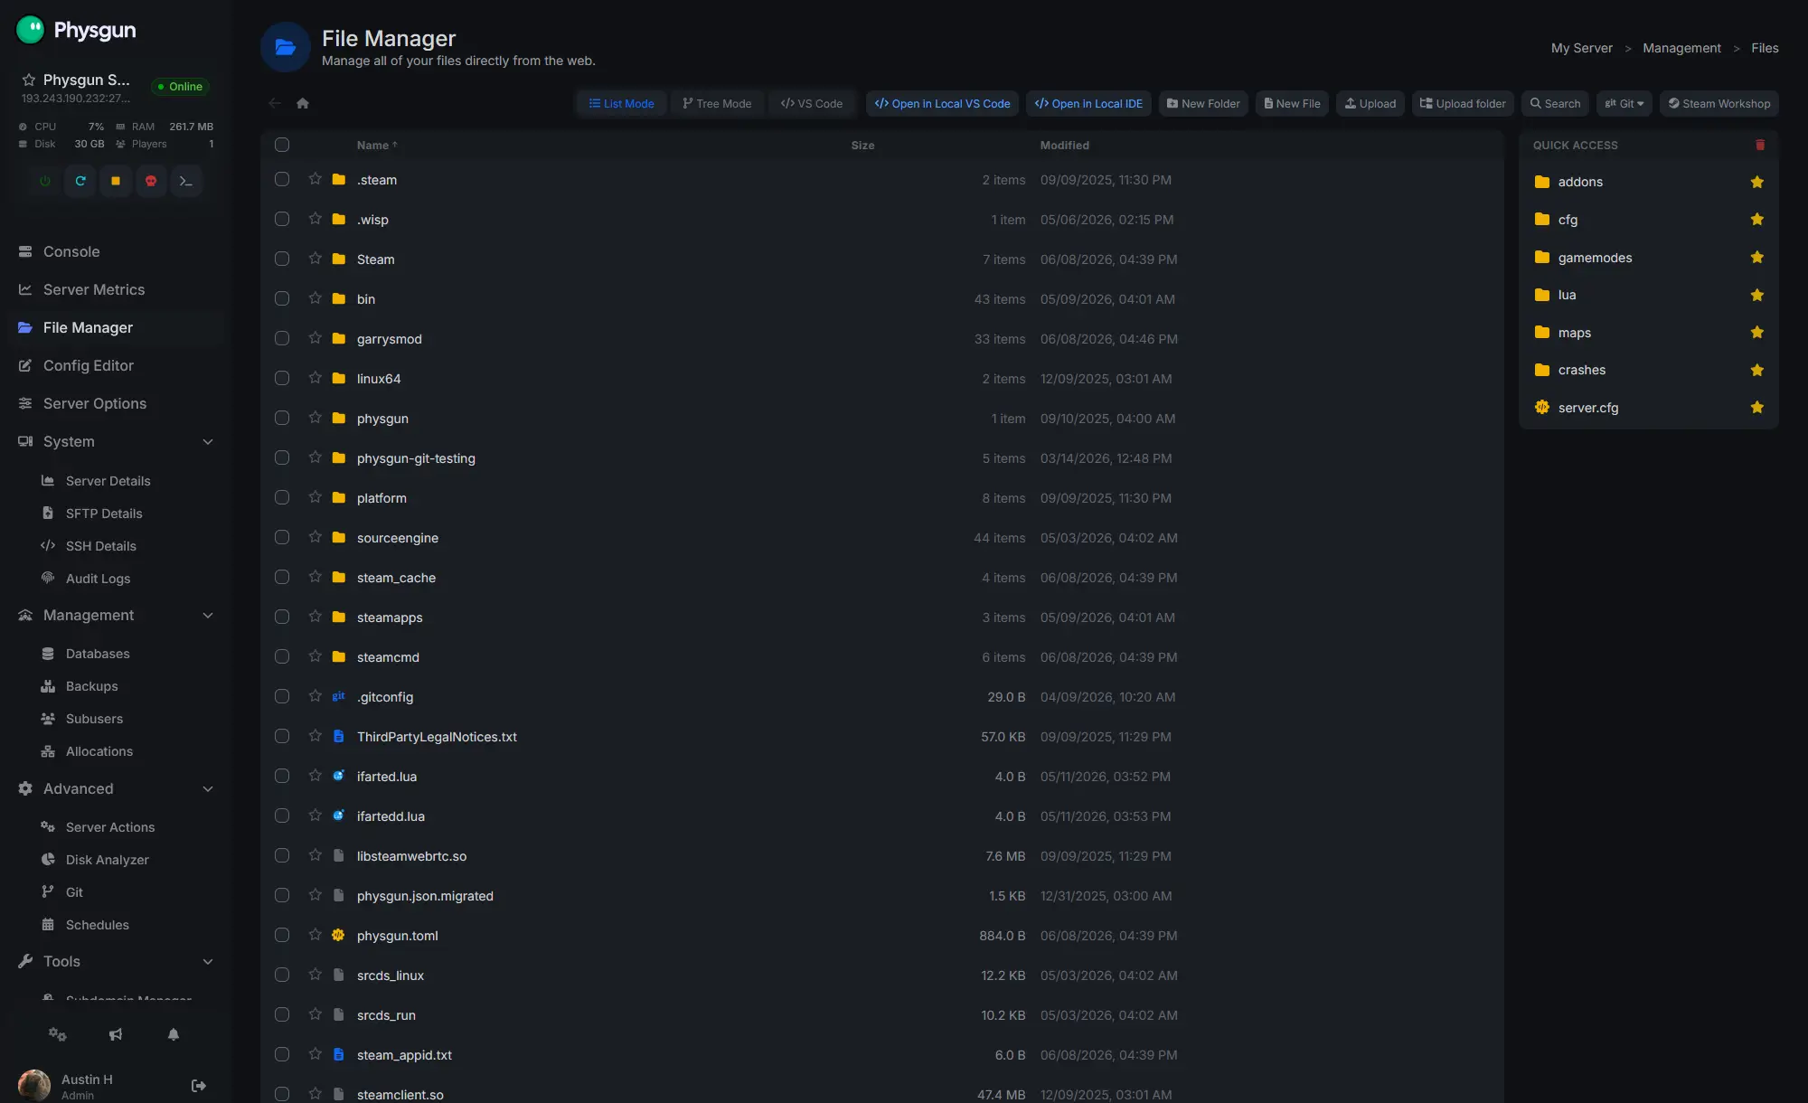This screenshot has width=1808, height=1103.
Task: Favorite the garrysmod folder star
Action: point(315,338)
